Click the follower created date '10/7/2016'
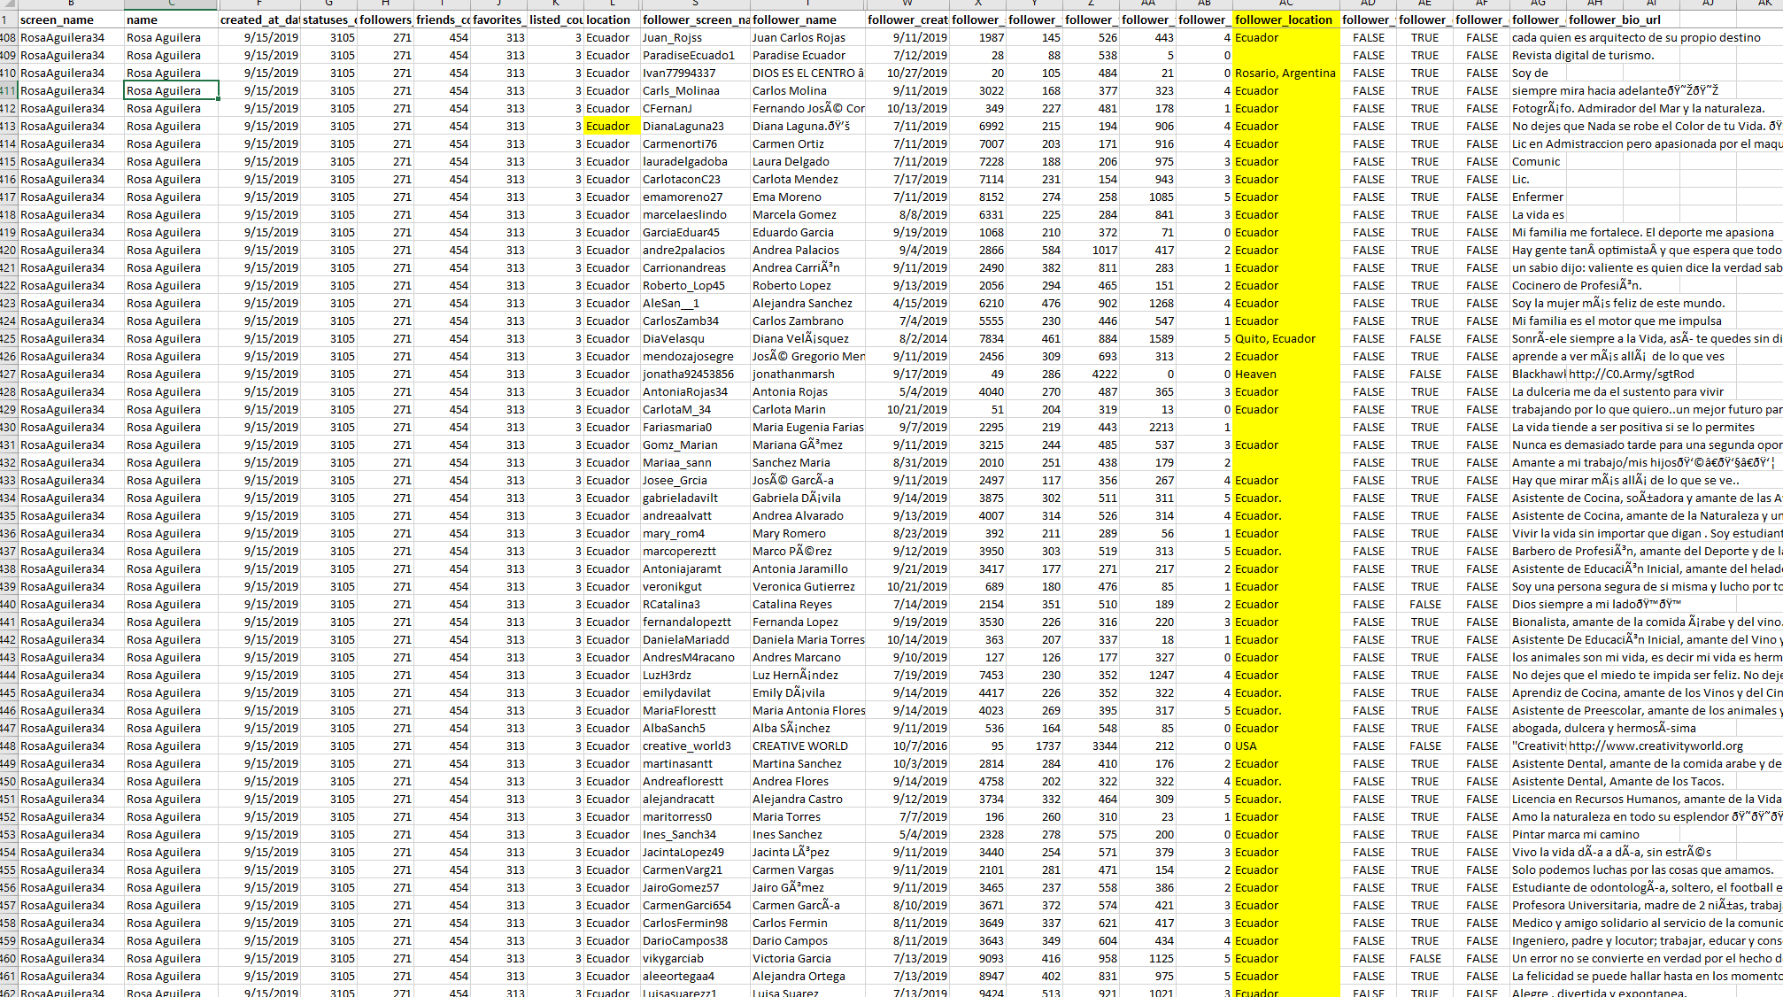The width and height of the screenshot is (1783, 997). click(907, 746)
